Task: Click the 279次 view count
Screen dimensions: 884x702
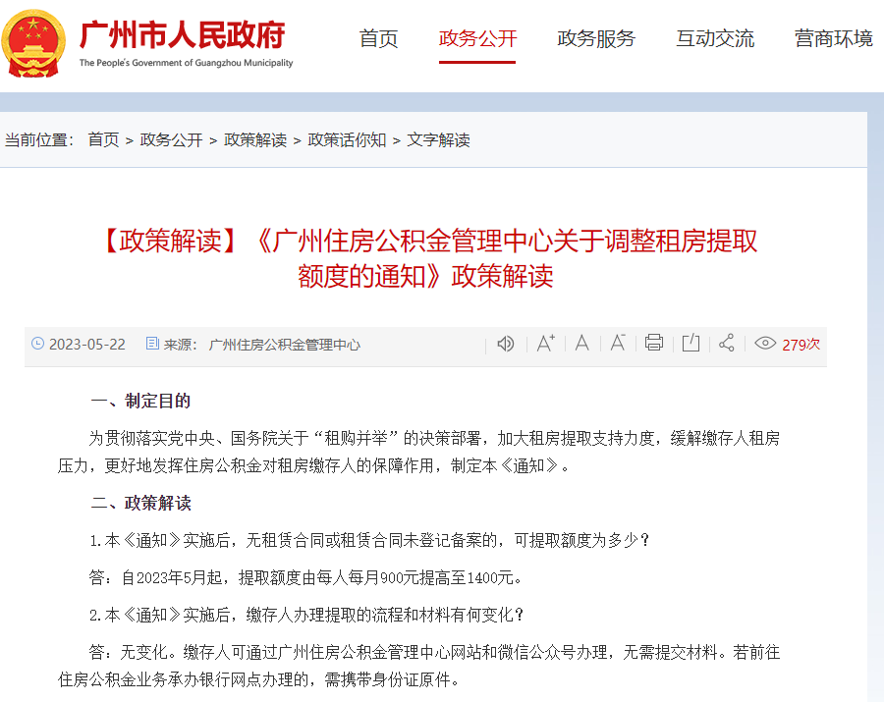Action: (x=801, y=345)
